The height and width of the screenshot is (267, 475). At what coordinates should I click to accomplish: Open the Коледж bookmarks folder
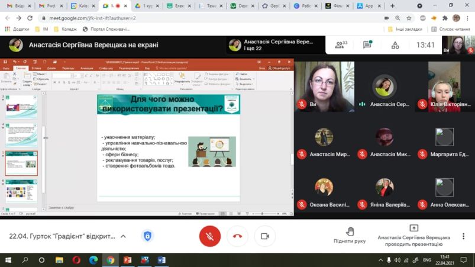65,29
